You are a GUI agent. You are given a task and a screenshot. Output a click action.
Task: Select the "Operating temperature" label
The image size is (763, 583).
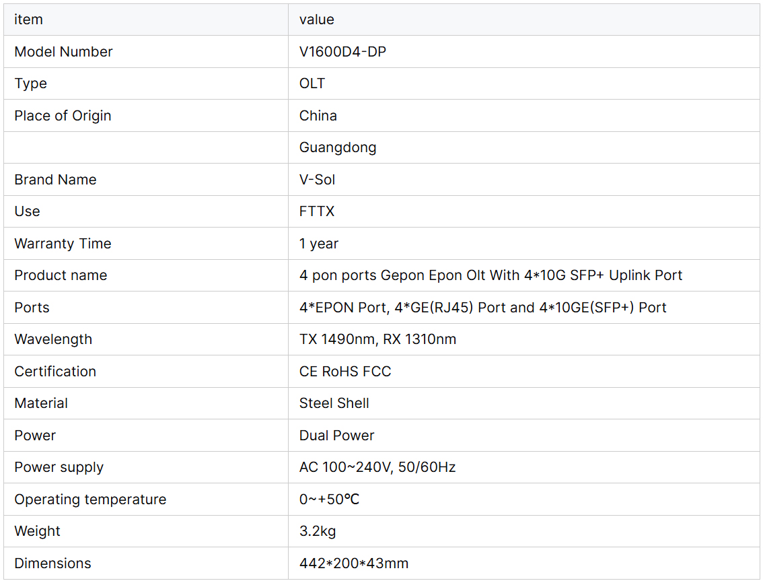tap(90, 500)
